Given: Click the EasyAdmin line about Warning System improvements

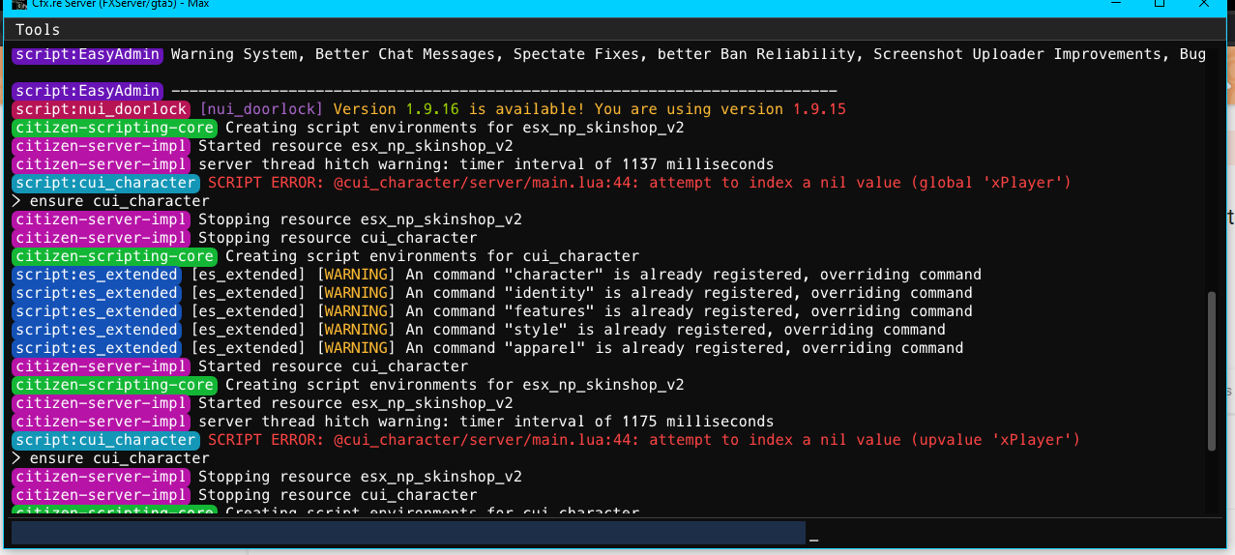Looking at the screenshot, I should click(609, 54).
